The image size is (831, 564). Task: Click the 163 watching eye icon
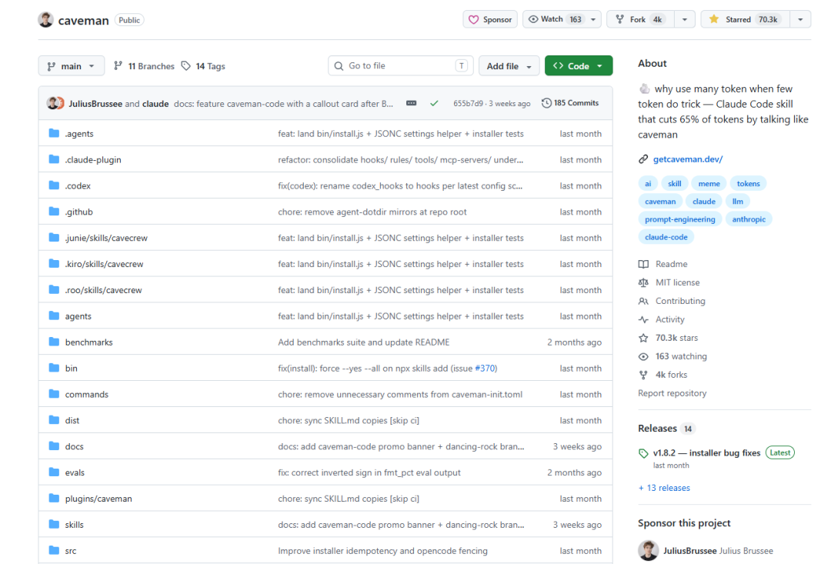click(x=643, y=356)
